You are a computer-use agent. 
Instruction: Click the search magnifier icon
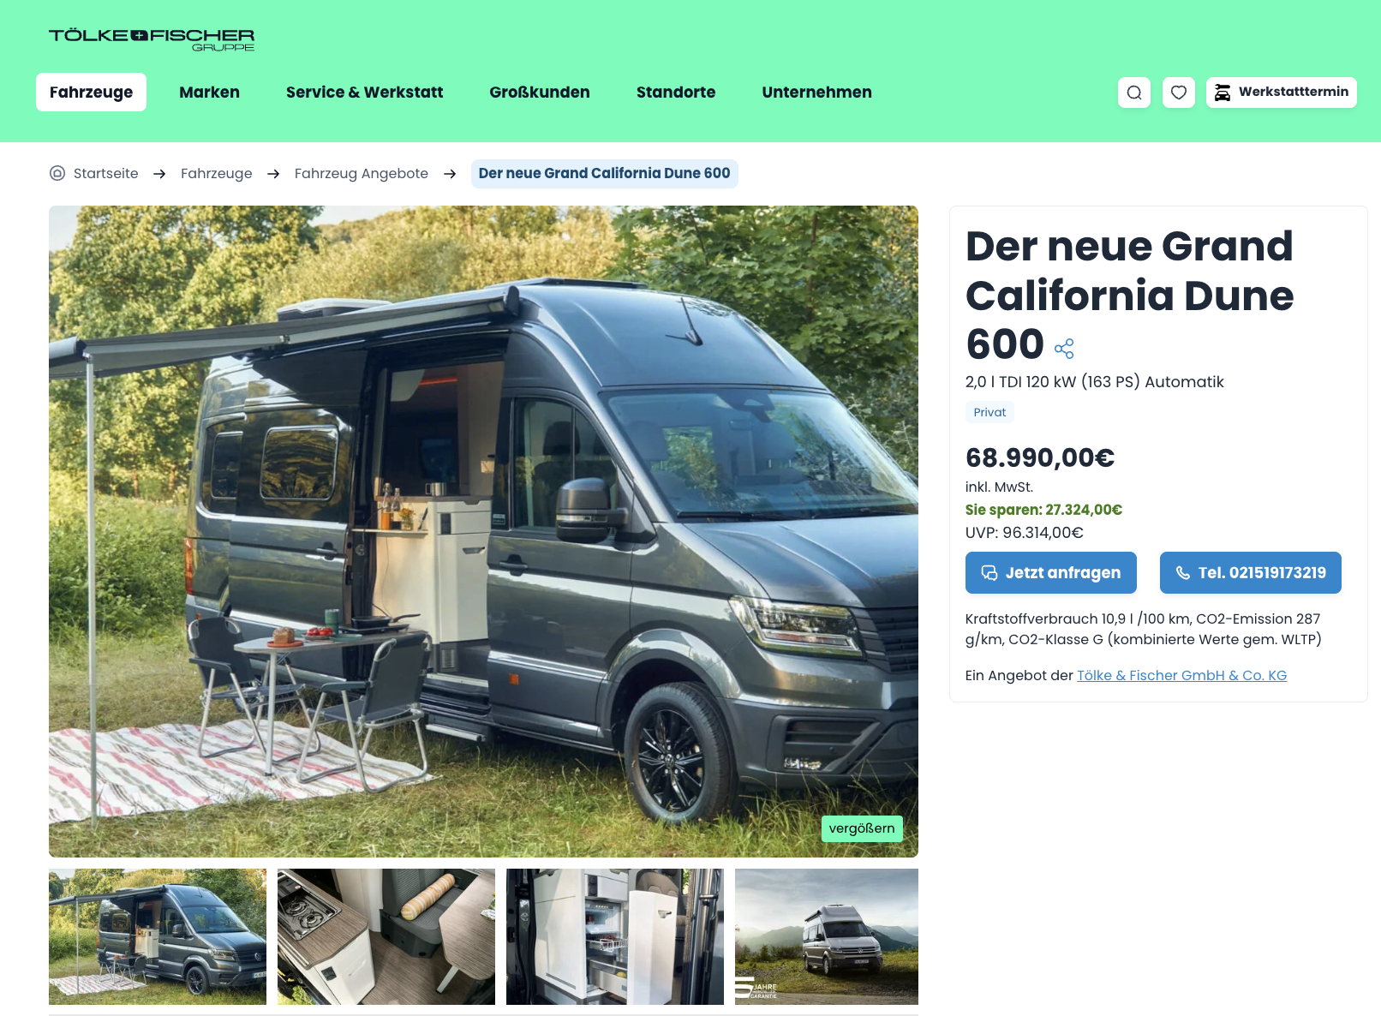(1134, 93)
